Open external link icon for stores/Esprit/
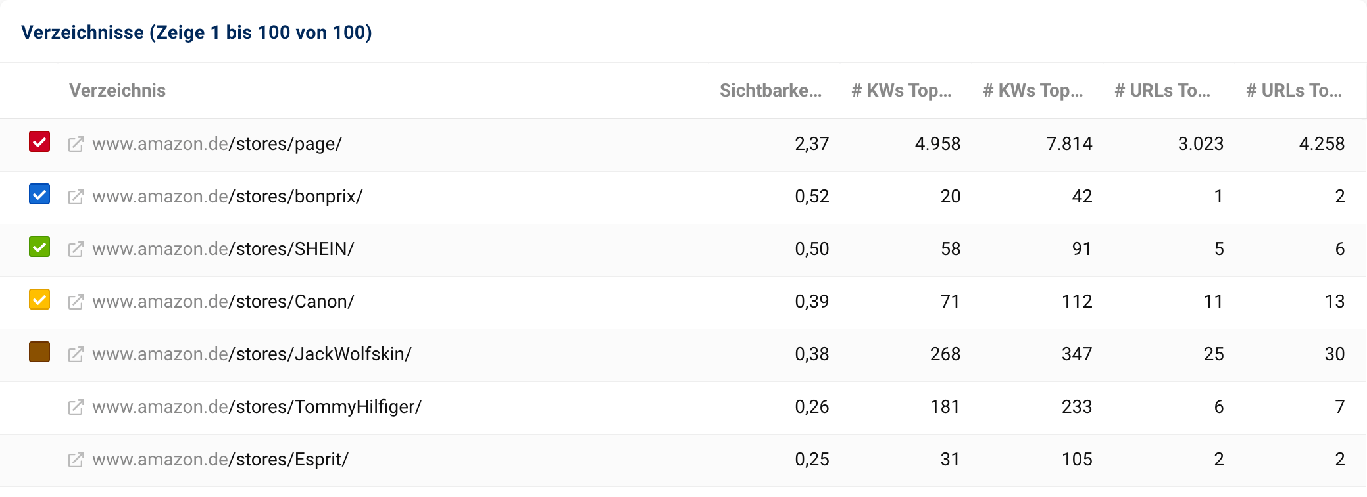This screenshot has height=497, width=1367. pos(76,460)
